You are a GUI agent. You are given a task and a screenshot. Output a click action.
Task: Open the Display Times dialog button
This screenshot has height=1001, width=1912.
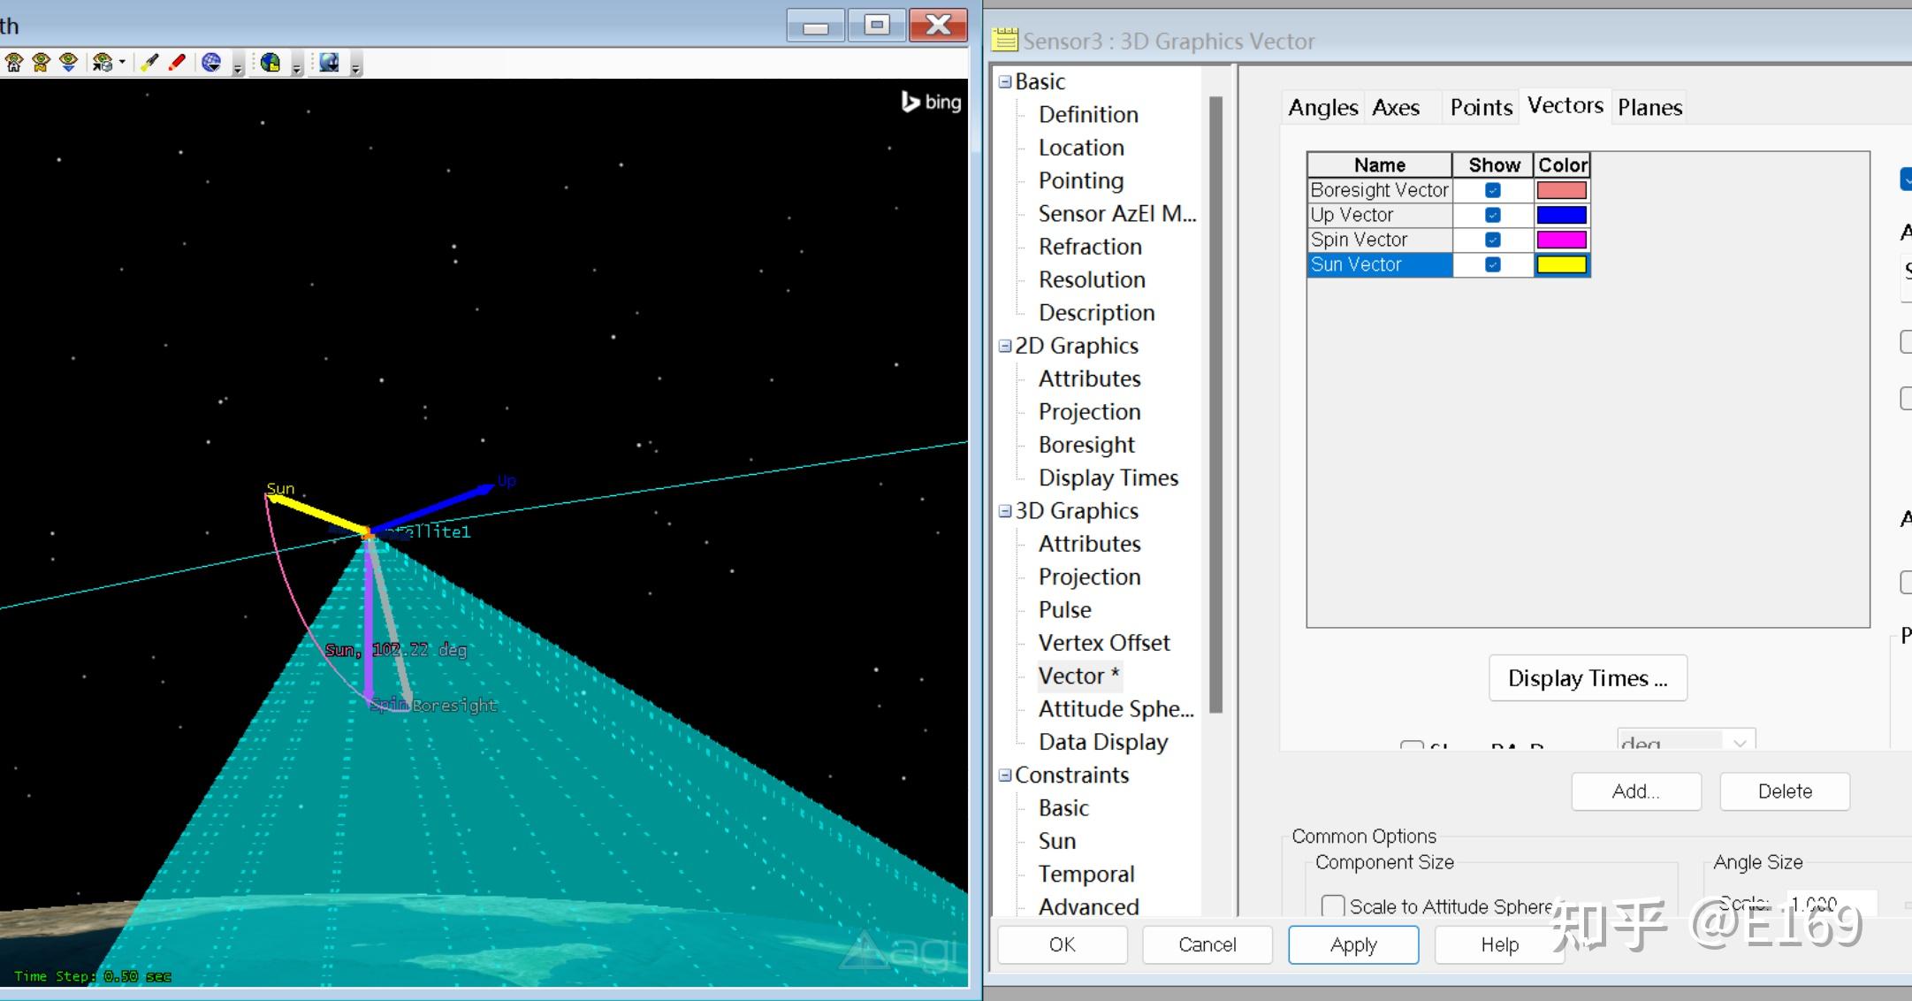(1587, 678)
